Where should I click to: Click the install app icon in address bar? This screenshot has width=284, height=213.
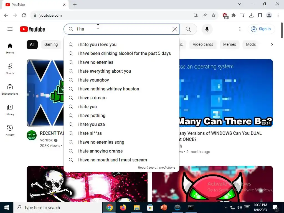[x=196, y=16]
